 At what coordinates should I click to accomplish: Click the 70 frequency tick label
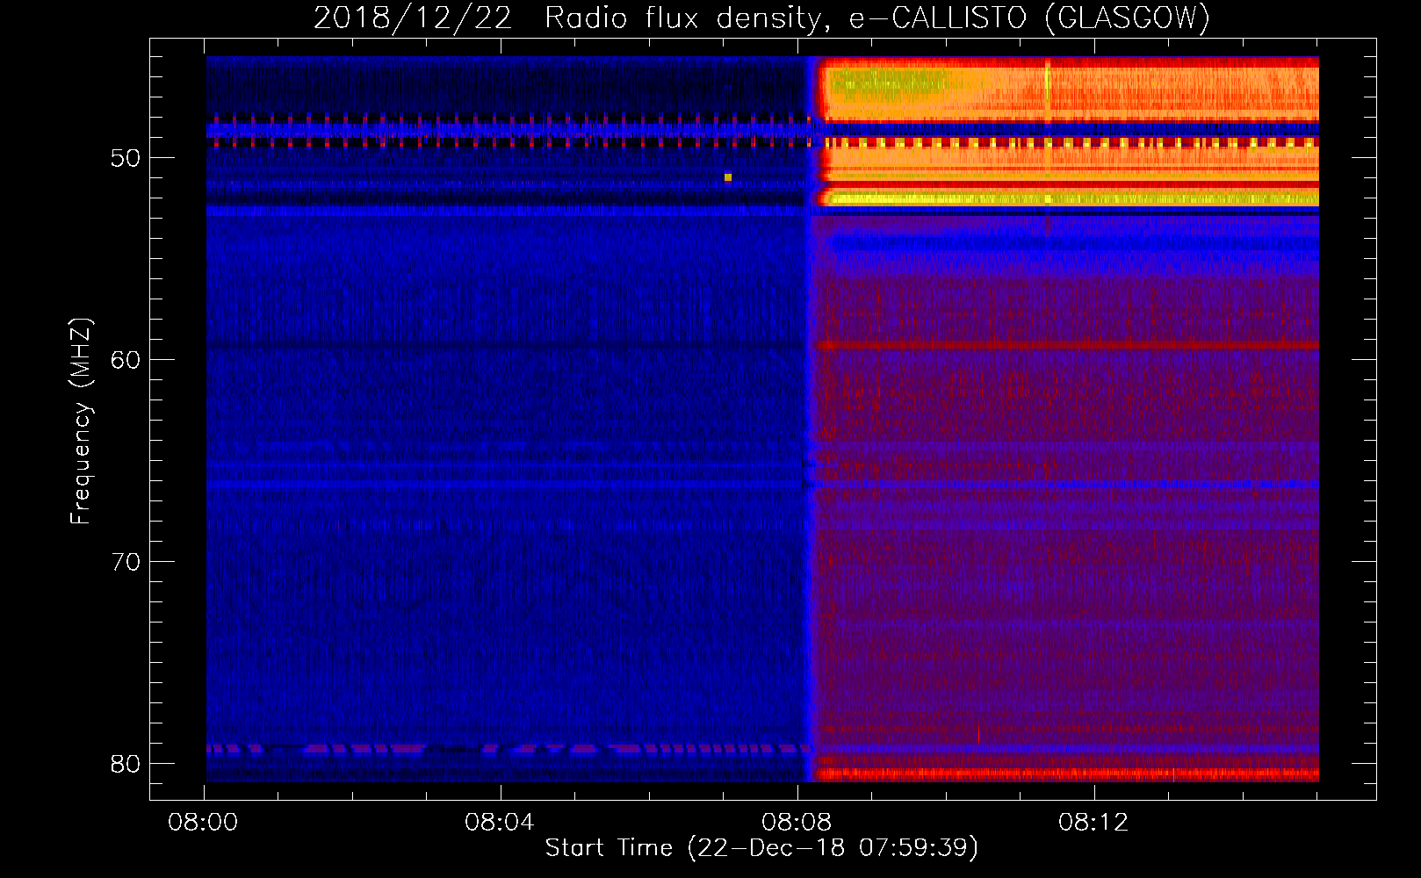[126, 562]
